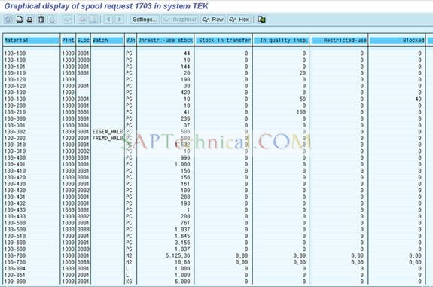433x287 pixels.
Task: Click unrestricted stock value 761
Action: [185, 223]
